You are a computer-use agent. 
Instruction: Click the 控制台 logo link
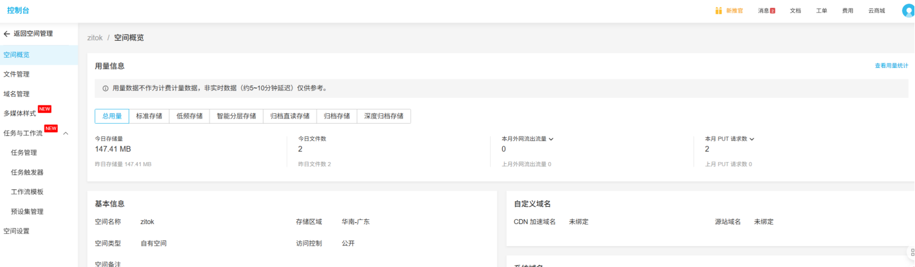click(18, 11)
